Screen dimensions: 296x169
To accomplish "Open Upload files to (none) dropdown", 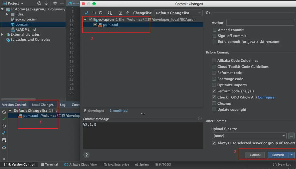I will point(249,136).
